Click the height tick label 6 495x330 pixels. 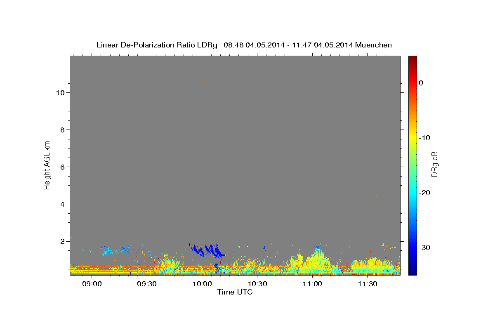[62, 167]
